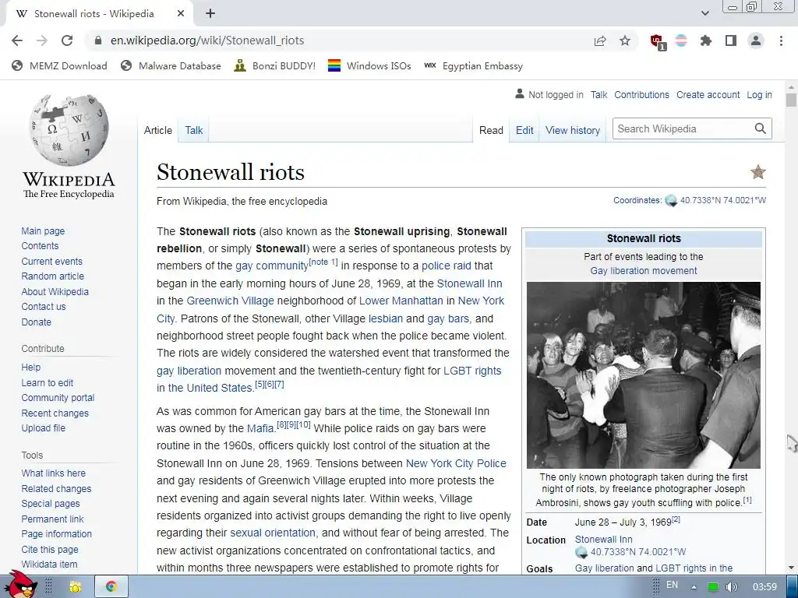Open Cite this page
Image resolution: width=798 pixels, height=598 pixels.
(50, 549)
